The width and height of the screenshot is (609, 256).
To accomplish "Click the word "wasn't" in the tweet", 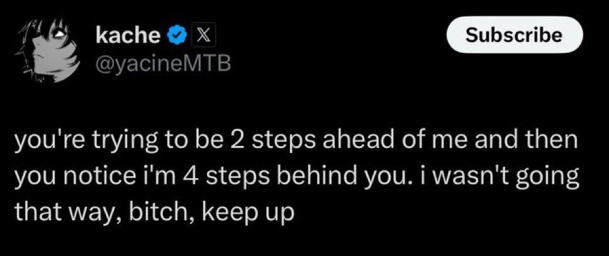I will coord(475,176).
